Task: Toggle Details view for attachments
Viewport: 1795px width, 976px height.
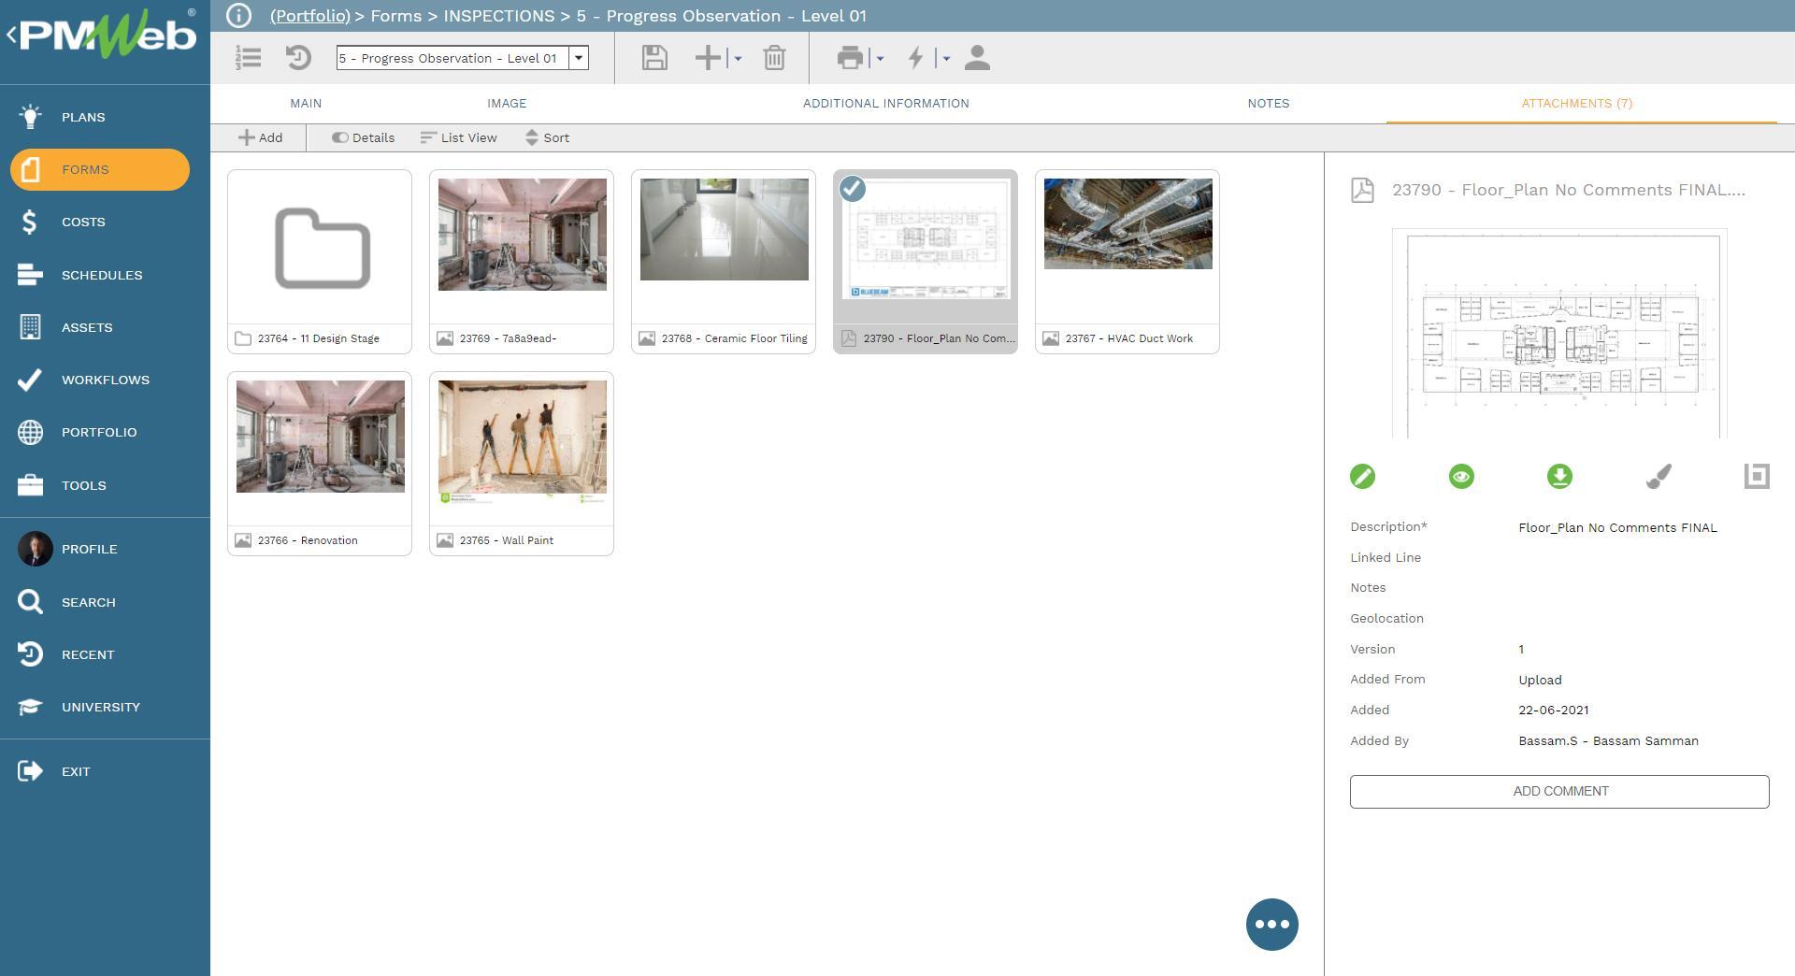Action: click(x=363, y=137)
